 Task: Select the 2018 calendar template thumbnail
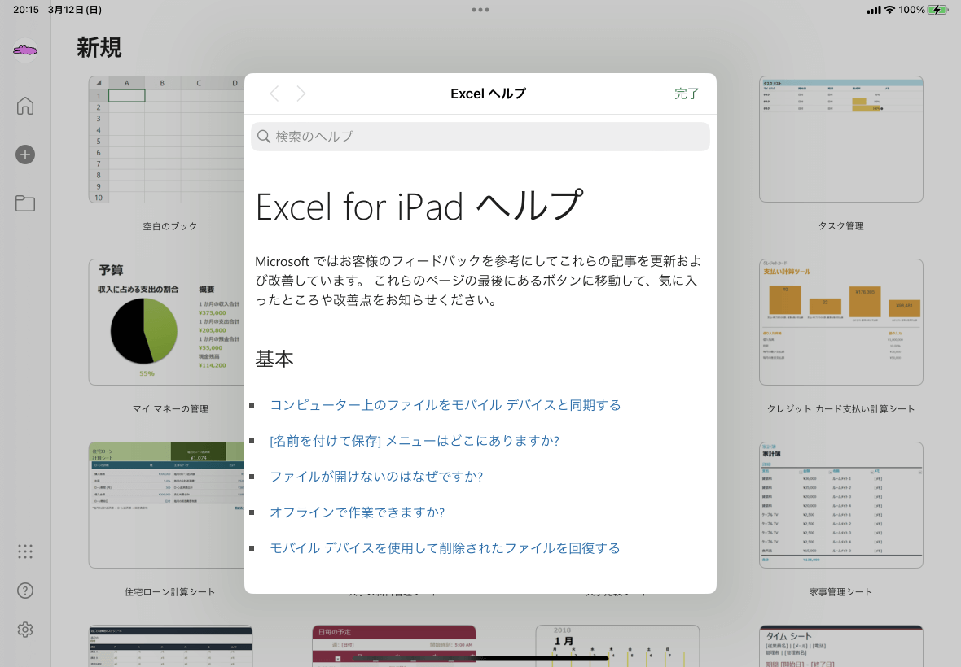617,646
